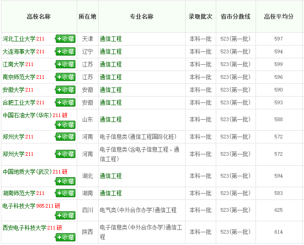Click the 省市分数线 column header
The image size is (304, 245).
point(235,16)
